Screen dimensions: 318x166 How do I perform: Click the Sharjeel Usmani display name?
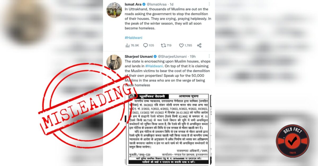pyautogui.click(x=139, y=57)
